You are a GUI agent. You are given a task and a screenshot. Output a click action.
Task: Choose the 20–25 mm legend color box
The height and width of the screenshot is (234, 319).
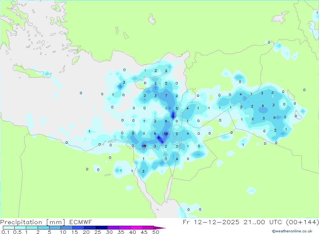pos(90,228)
